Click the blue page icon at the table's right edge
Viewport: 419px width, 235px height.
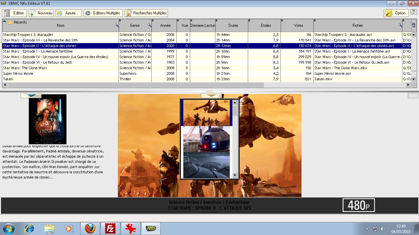pos(413,25)
